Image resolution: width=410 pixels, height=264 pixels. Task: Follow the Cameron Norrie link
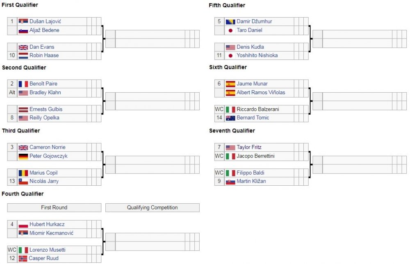[x=47, y=148]
